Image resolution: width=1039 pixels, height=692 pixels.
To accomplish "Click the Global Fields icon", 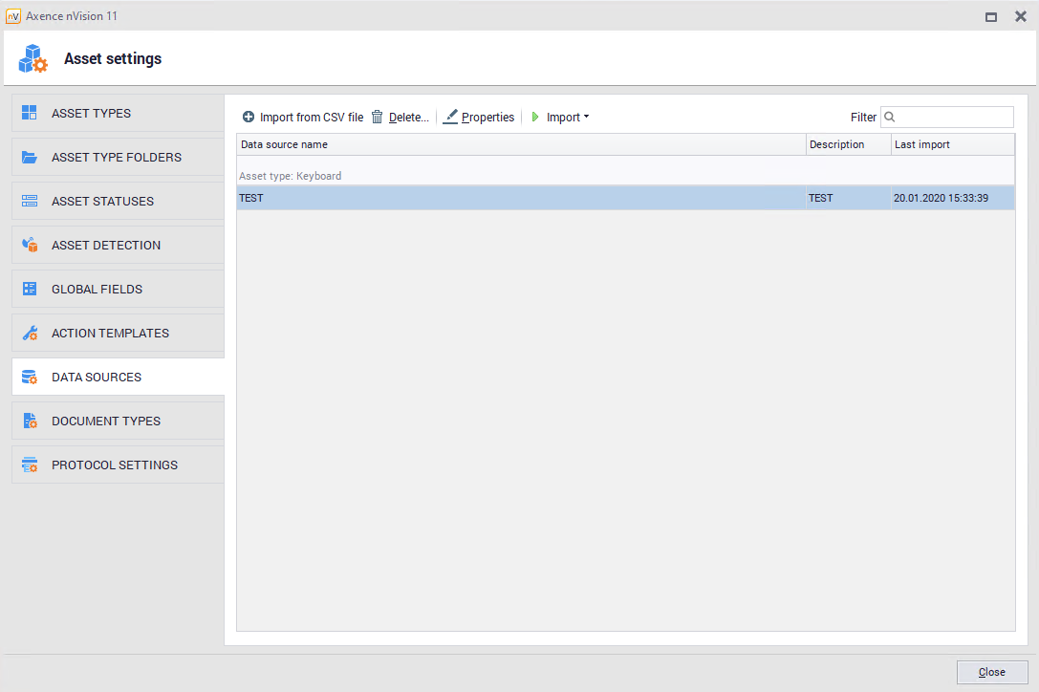I will click(x=30, y=289).
